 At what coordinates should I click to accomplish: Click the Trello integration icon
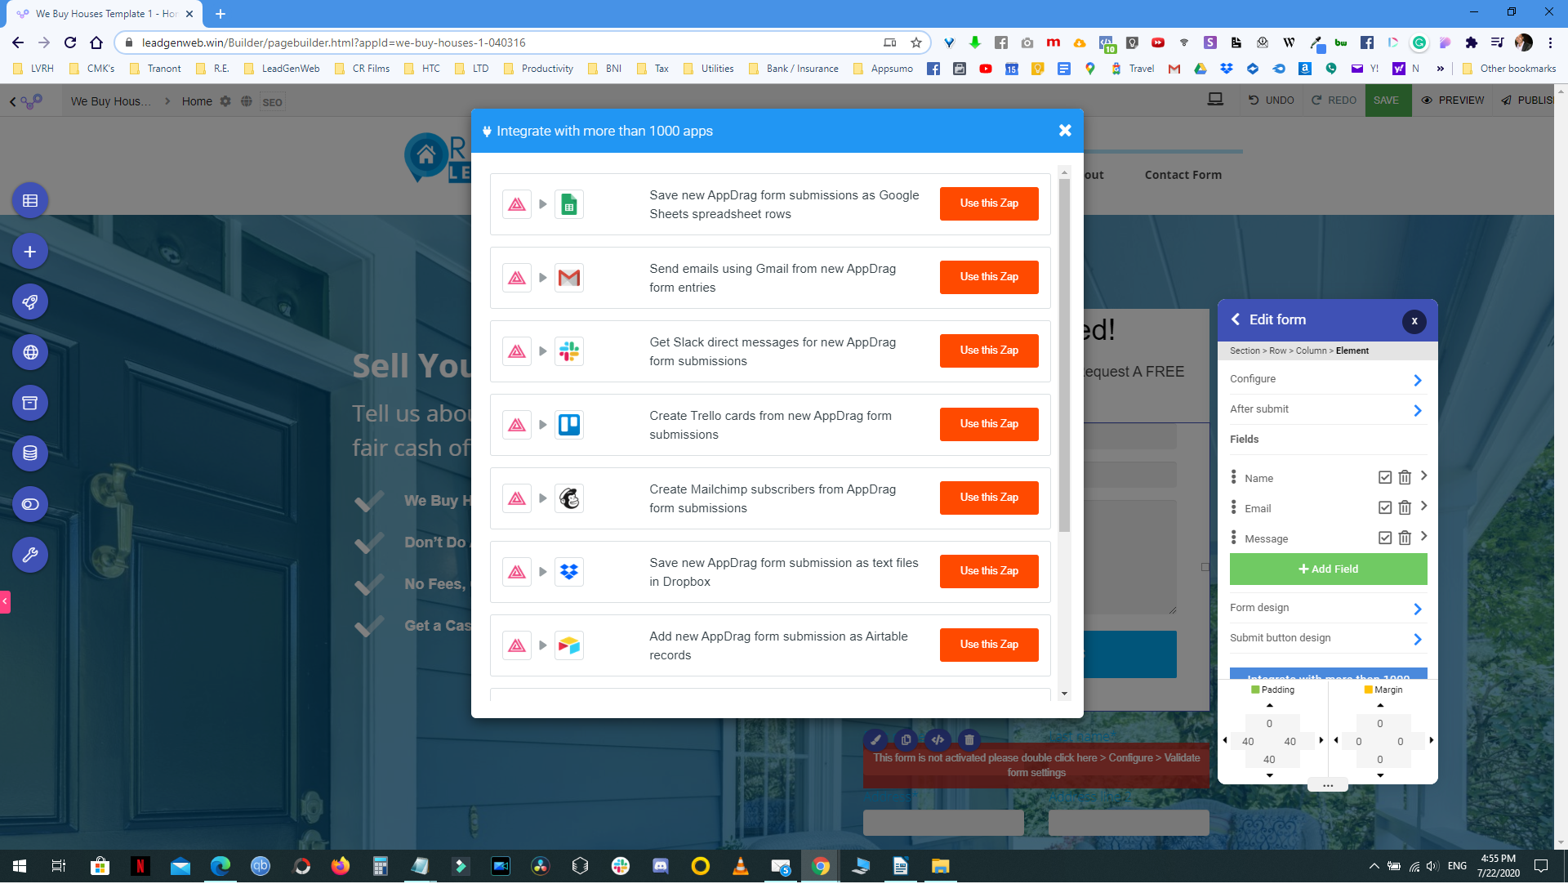click(568, 424)
